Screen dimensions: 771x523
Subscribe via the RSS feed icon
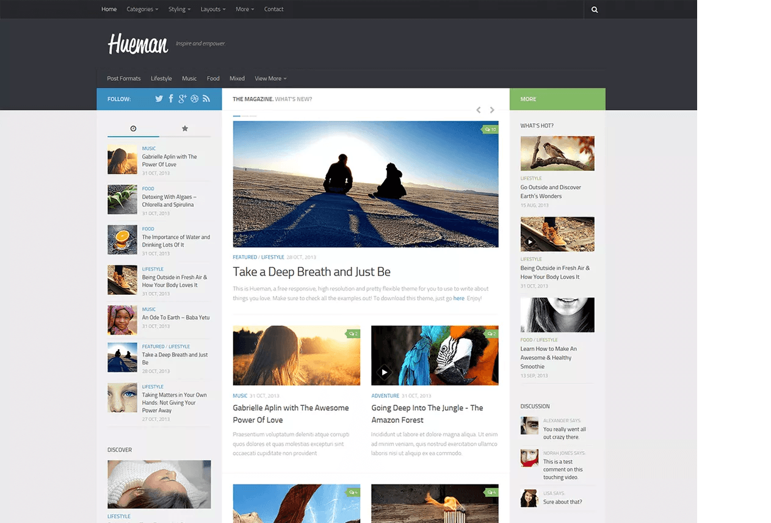[206, 99]
